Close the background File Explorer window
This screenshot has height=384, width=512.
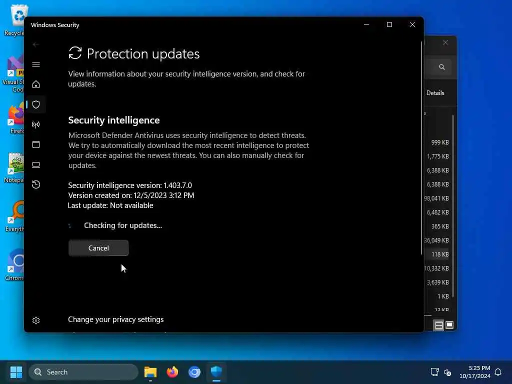[x=445, y=43]
